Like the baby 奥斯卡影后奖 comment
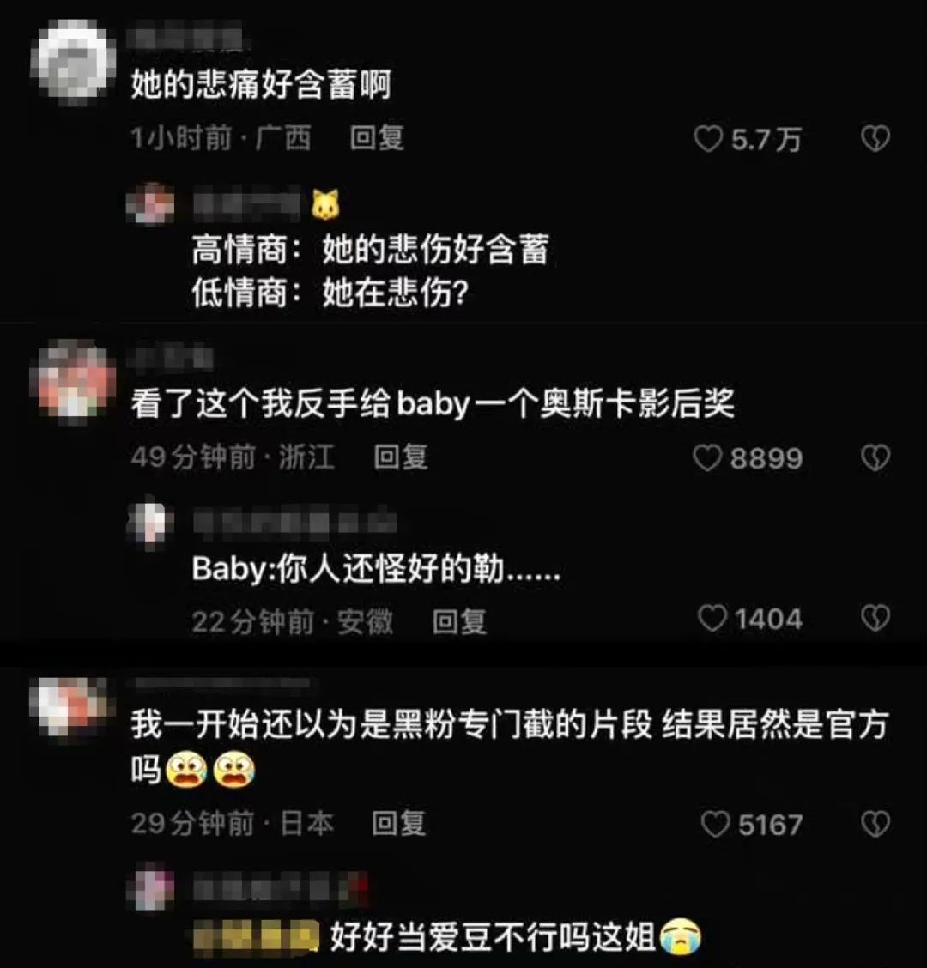The height and width of the screenshot is (968, 927). click(707, 458)
